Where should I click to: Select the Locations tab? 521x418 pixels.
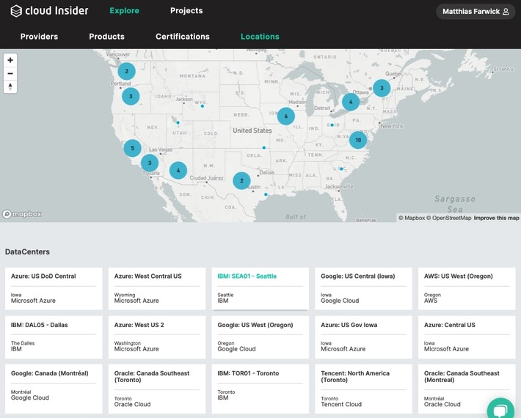pyautogui.click(x=260, y=37)
